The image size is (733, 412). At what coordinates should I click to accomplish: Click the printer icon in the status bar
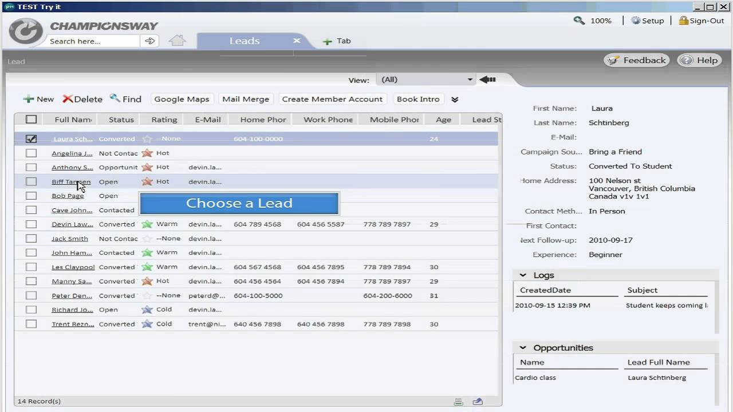[458, 402]
